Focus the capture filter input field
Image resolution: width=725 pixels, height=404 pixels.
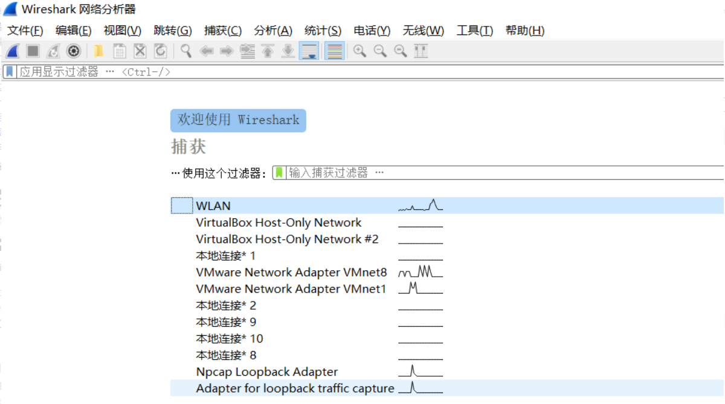[x=505, y=172]
